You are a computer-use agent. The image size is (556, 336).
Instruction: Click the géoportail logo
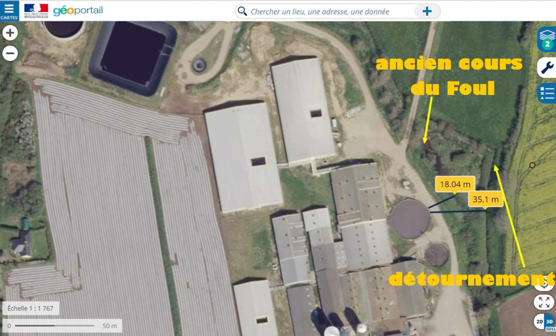pyautogui.click(x=78, y=10)
